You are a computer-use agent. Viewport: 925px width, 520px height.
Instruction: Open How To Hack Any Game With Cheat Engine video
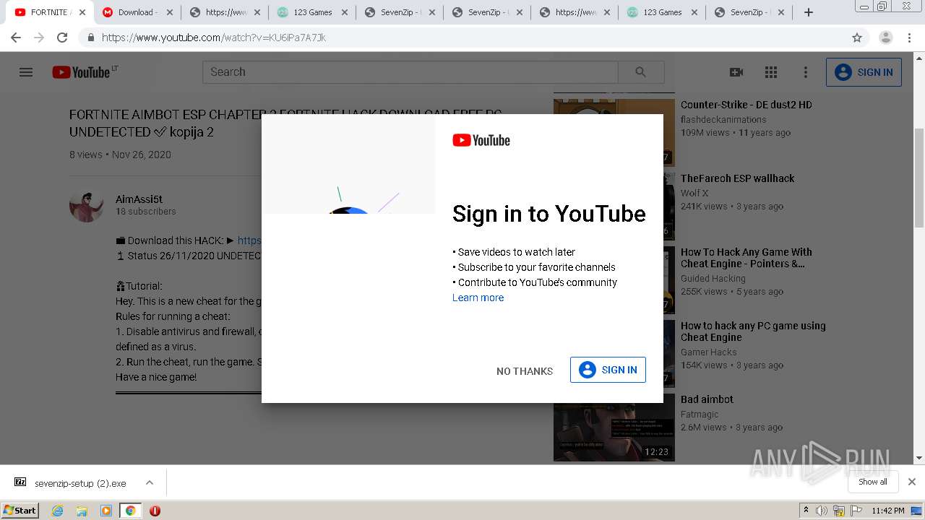tap(746, 258)
